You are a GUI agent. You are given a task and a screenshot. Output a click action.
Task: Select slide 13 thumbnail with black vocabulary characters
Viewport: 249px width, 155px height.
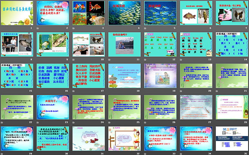click(196, 44)
